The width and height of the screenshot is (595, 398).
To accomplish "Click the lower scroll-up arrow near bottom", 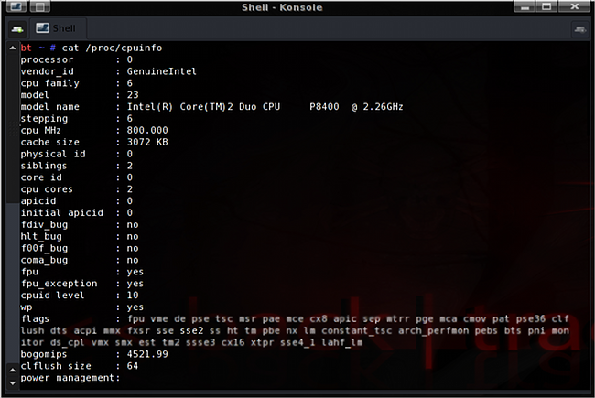I will [13, 370].
